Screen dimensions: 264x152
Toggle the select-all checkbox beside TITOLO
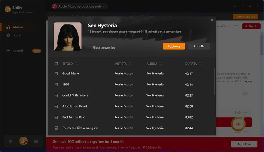[56, 64]
